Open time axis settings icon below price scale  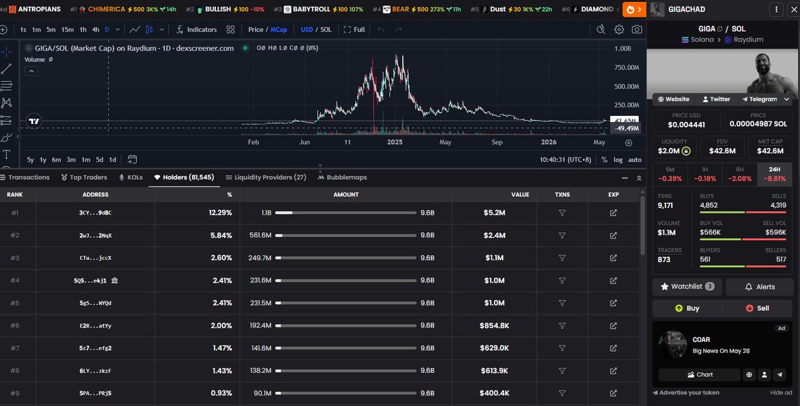coord(629,143)
